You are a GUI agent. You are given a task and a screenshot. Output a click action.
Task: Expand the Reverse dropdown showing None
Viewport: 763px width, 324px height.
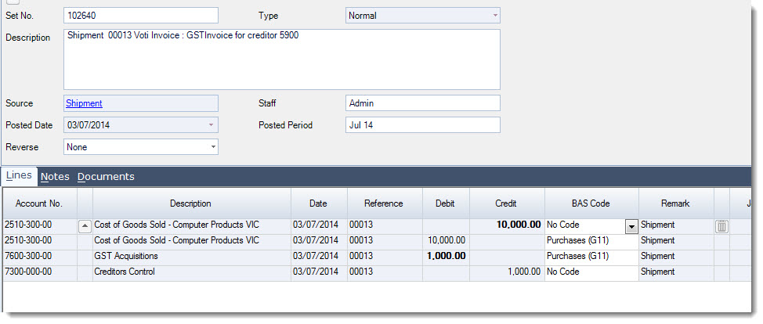coord(212,147)
